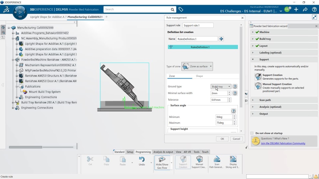The image size is (319, 179).
Task: Collapse the Support wizard step
Action: tap(253, 59)
